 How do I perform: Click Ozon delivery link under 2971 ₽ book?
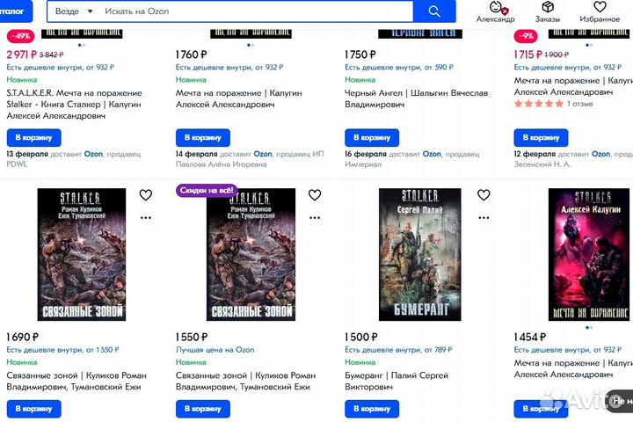point(93,154)
